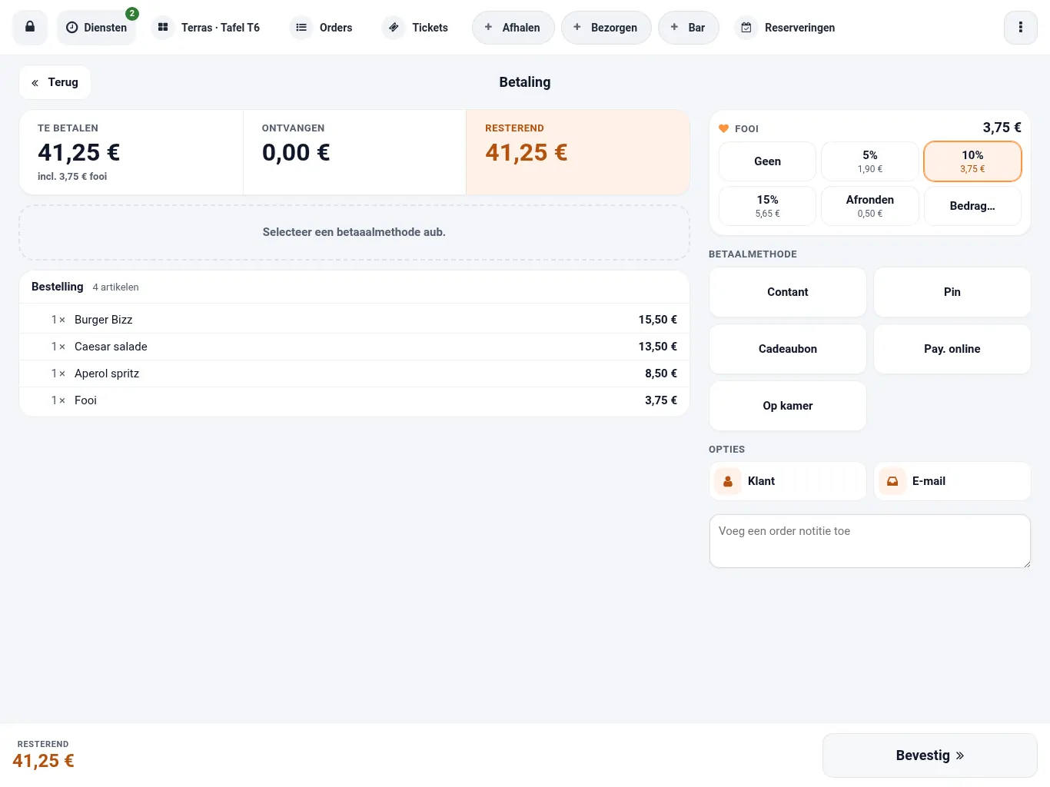The height and width of the screenshot is (787, 1050).
Task: Select Pin payment method
Action: click(x=952, y=292)
